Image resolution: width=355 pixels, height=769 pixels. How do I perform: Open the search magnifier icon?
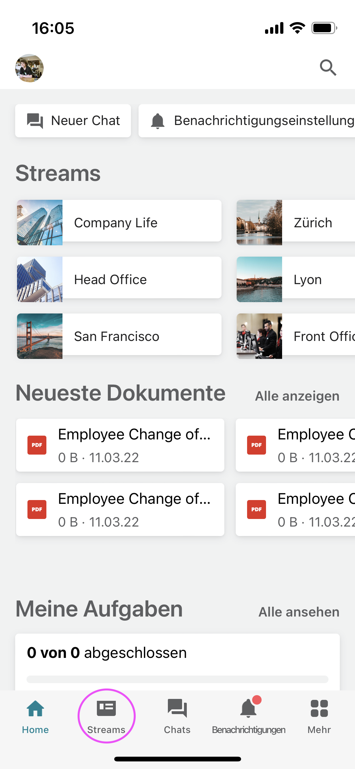click(328, 68)
